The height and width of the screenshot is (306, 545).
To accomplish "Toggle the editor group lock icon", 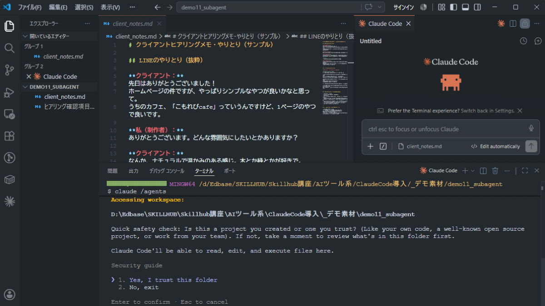I will (525, 24).
